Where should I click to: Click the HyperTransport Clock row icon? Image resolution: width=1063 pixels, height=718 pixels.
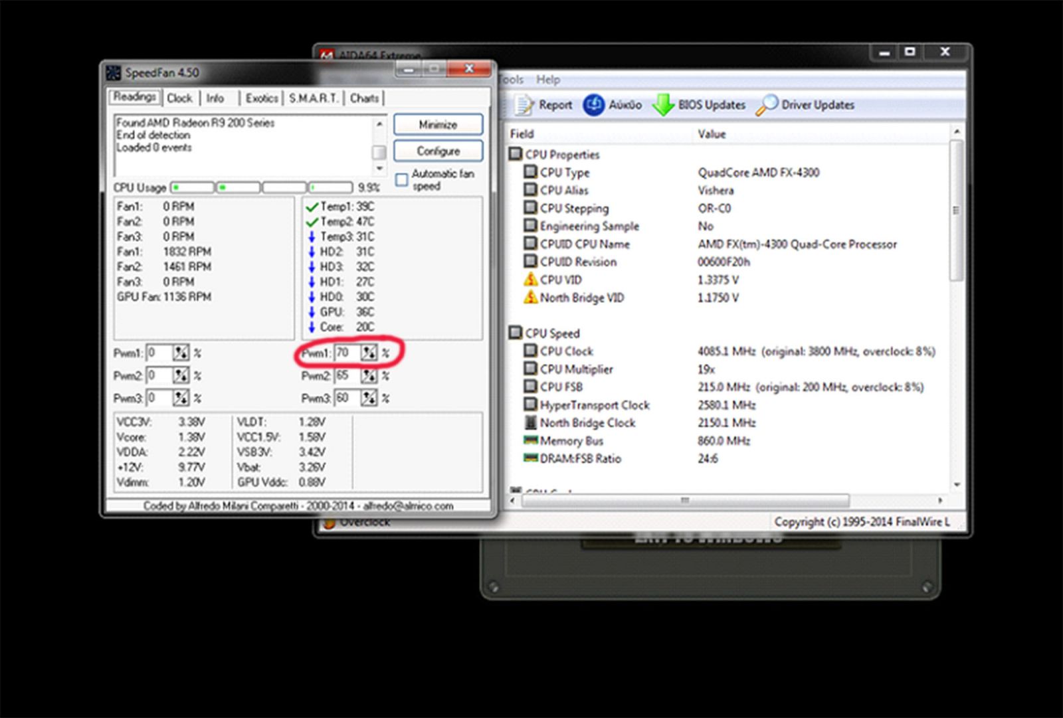pos(530,404)
